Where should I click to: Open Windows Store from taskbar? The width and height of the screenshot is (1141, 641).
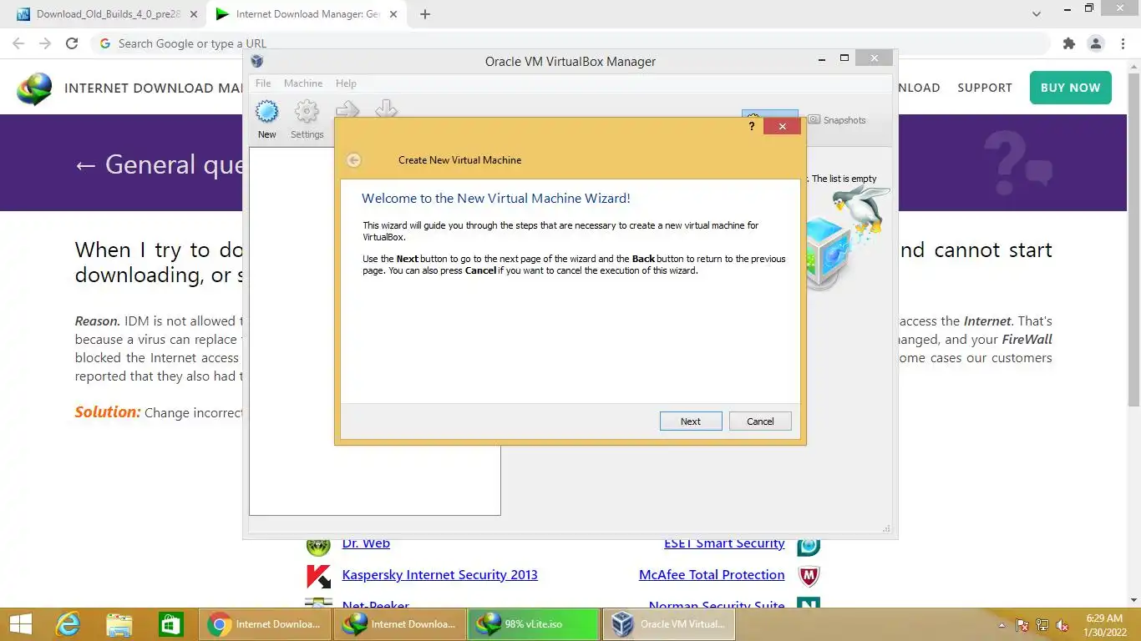171,624
